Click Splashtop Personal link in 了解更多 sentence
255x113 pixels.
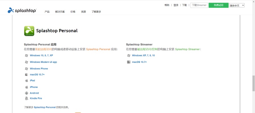(45, 107)
